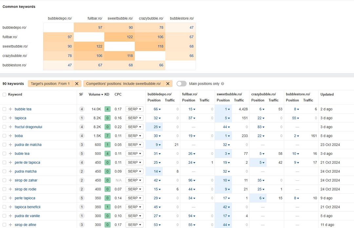This screenshot has height=228, width=354.
Task: Click the plus icon next to pudra de matcha
Action: click(x=10, y=145)
